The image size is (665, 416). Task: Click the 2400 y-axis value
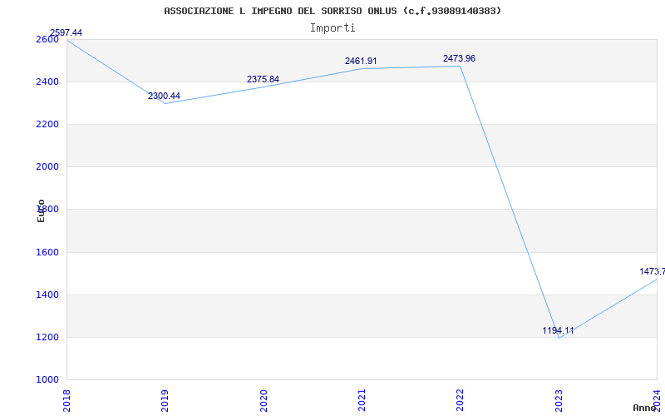[x=47, y=82]
